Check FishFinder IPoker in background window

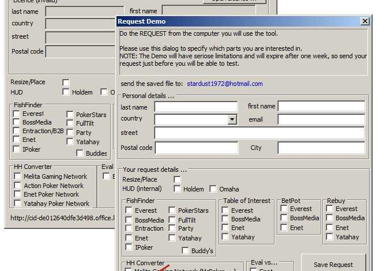pyautogui.click(x=16, y=149)
